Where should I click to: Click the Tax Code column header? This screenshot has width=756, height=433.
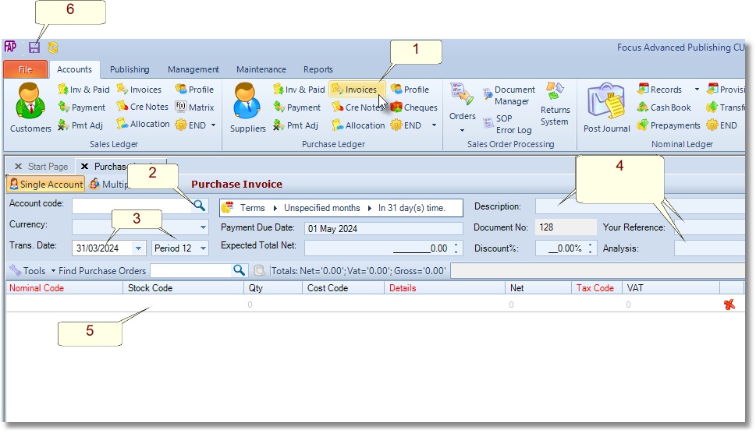(x=596, y=287)
